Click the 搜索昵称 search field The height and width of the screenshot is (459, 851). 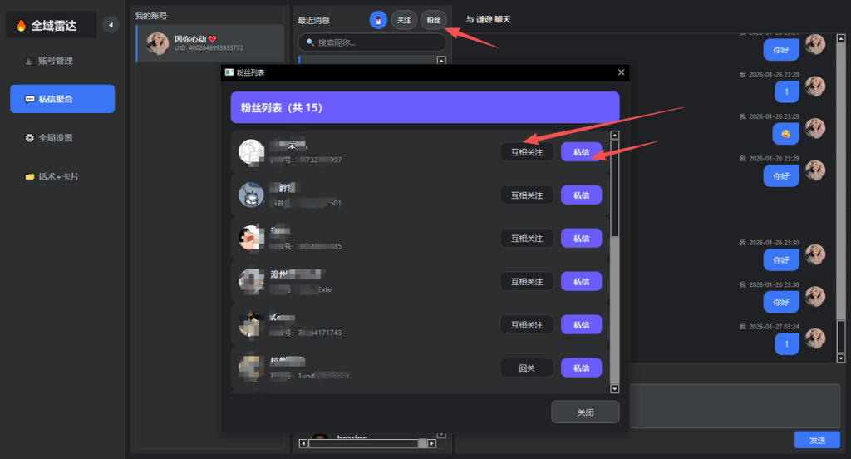pyautogui.click(x=371, y=42)
